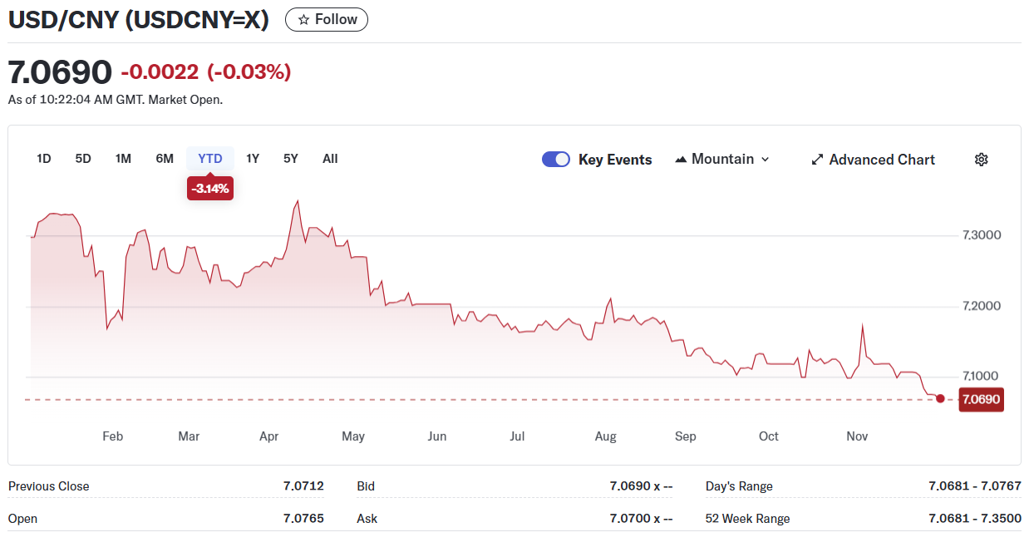The height and width of the screenshot is (557, 1034).
Task: Click the USD/CNY (USDCNY=X) title
Action: (x=139, y=20)
